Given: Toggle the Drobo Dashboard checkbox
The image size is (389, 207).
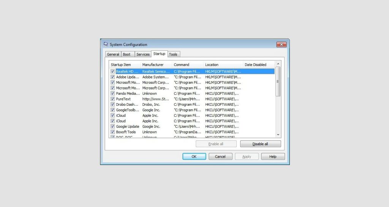Looking at the screenshot, I should tap(112, 104).
